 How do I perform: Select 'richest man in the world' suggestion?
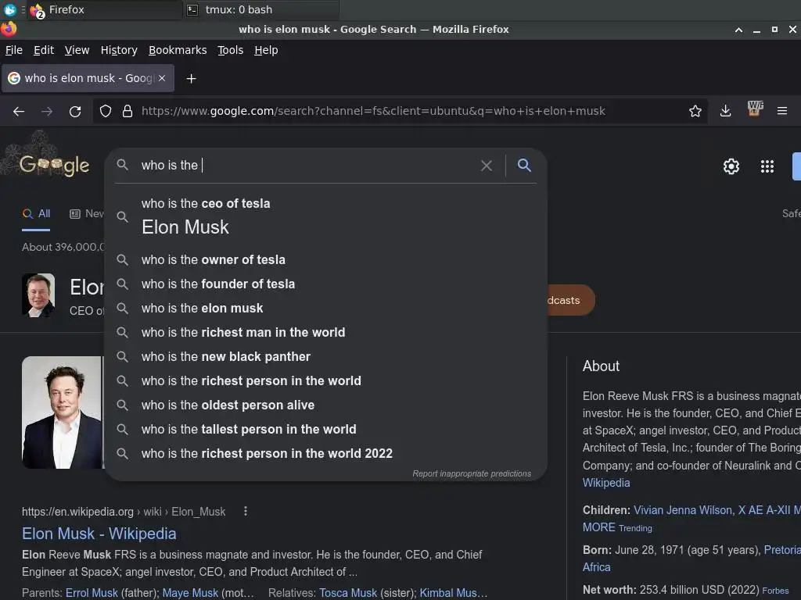pos(326,332)
